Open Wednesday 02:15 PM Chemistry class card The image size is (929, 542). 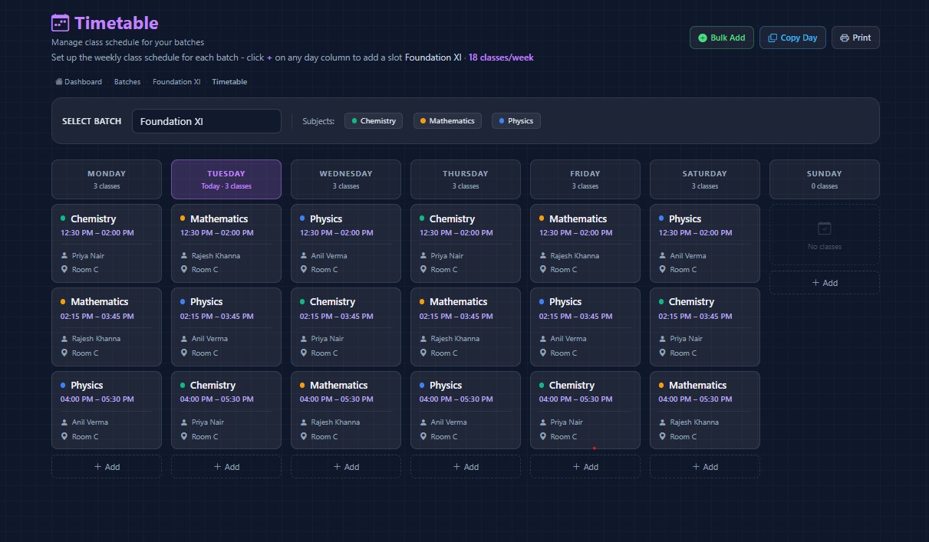pos(346,327)
